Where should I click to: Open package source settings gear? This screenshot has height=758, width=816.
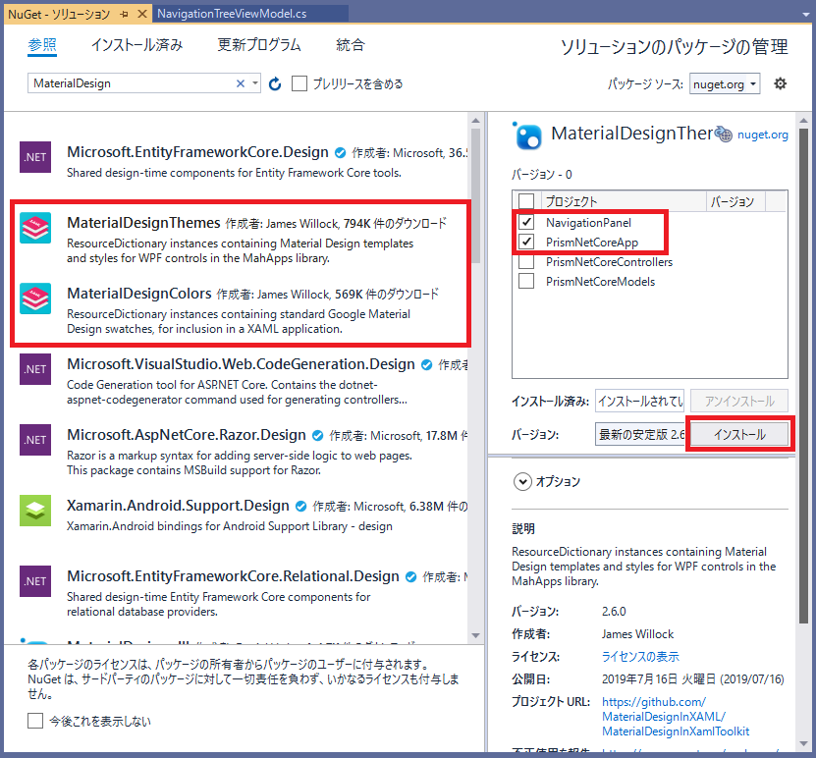coord(780,83)
